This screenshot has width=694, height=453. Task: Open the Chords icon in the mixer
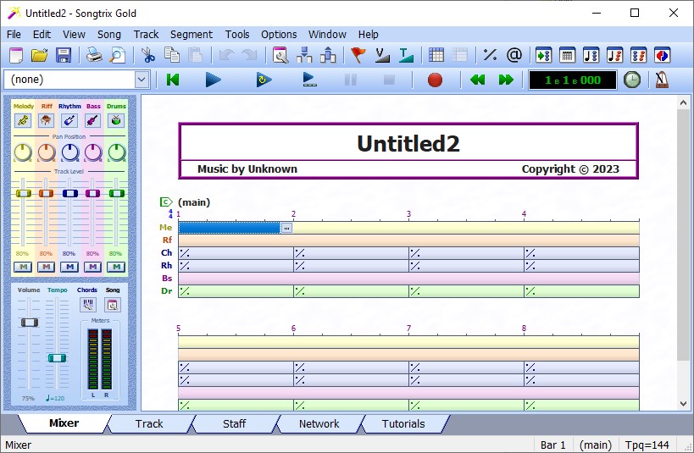88,305
